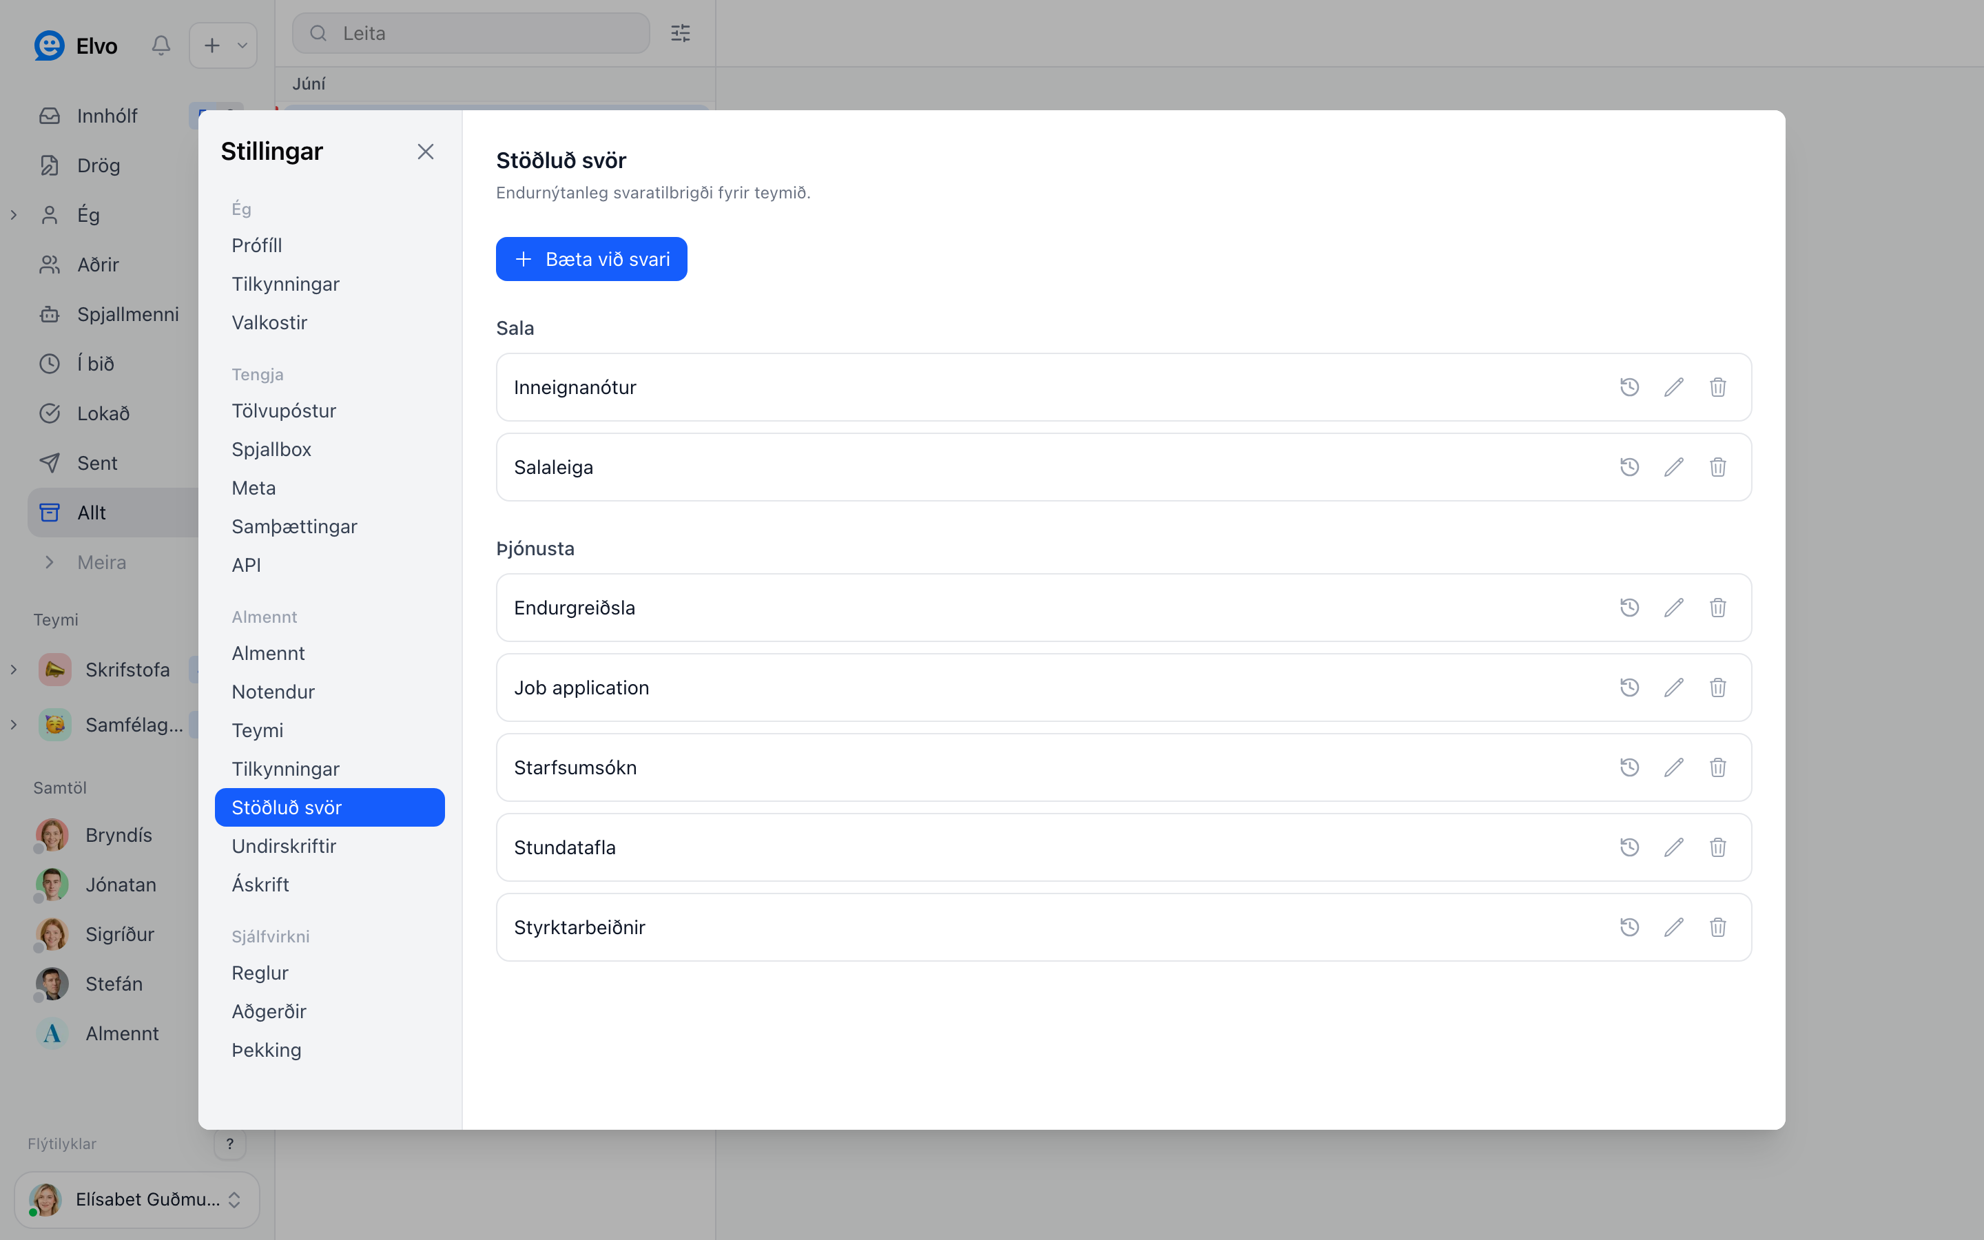Edit the Salaleiga reply
1984x1240 pixels.
click(x=1673, y=468)
